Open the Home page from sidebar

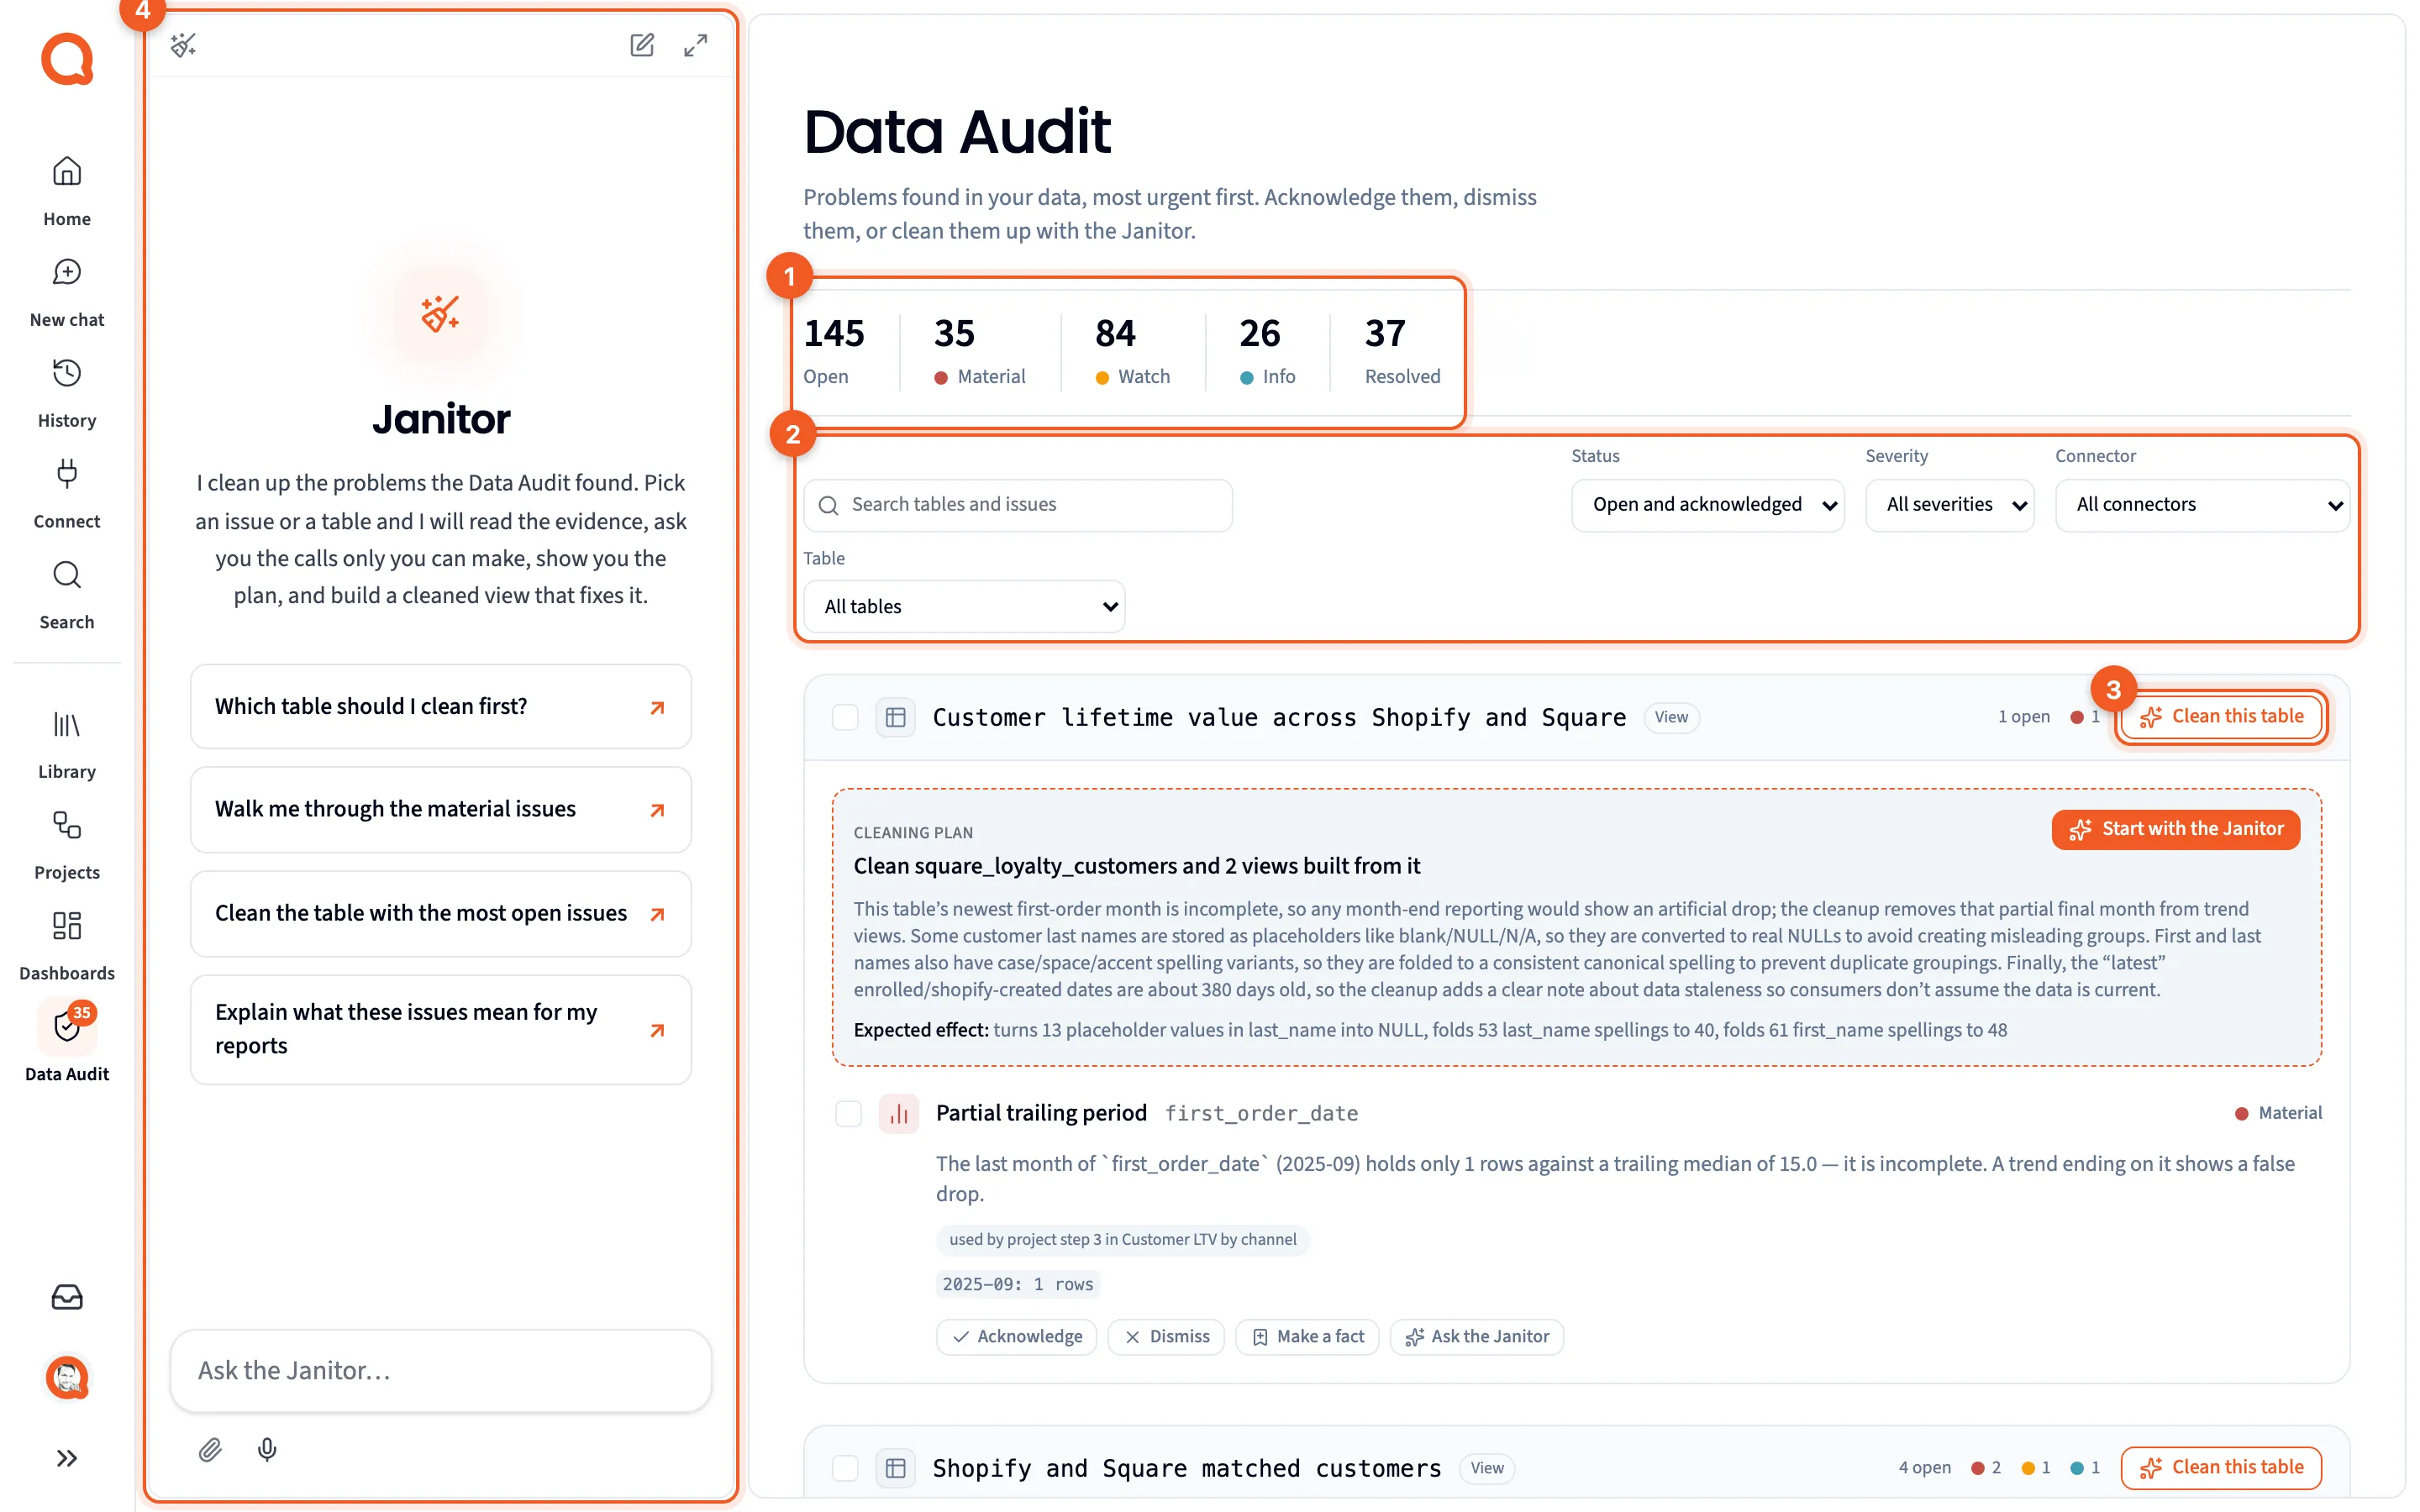67,191
